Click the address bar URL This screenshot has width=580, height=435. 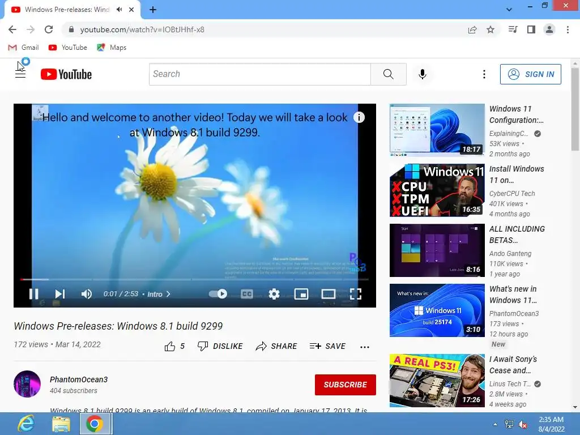pos(142,29)
